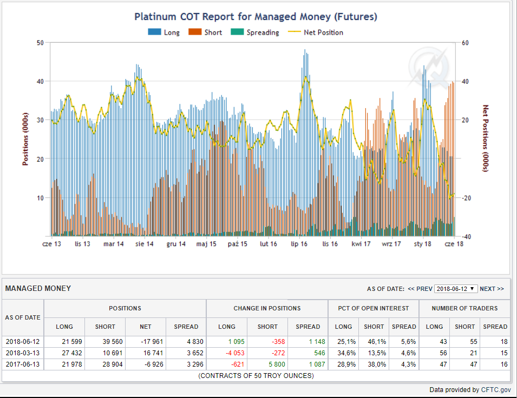Click the MANAGED MONEY table heading
Viewport: 517px width, 398px height.
click(38, 288)
